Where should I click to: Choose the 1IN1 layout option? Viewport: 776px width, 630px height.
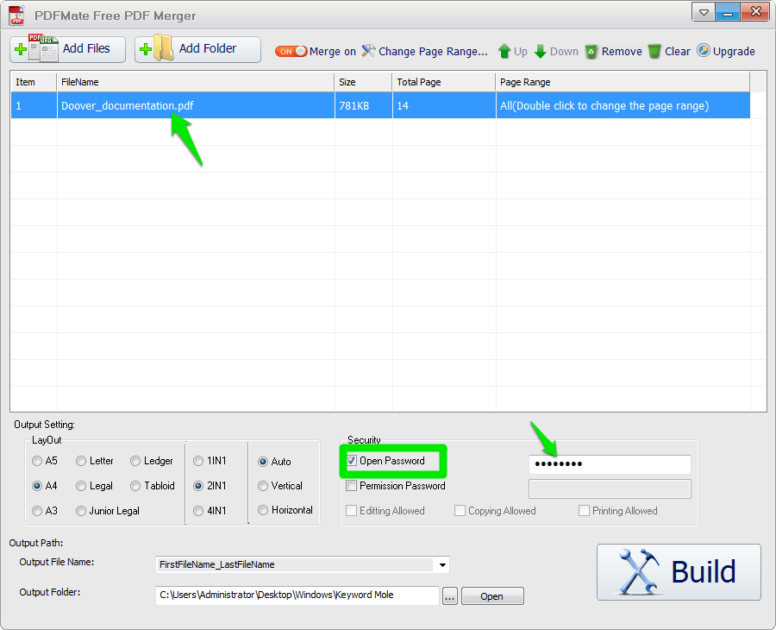[198, 461]
